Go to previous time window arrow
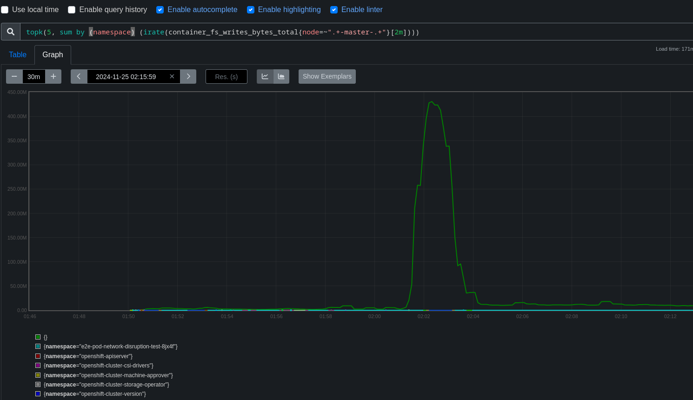 pyautogui.click(x=79, y=77)
